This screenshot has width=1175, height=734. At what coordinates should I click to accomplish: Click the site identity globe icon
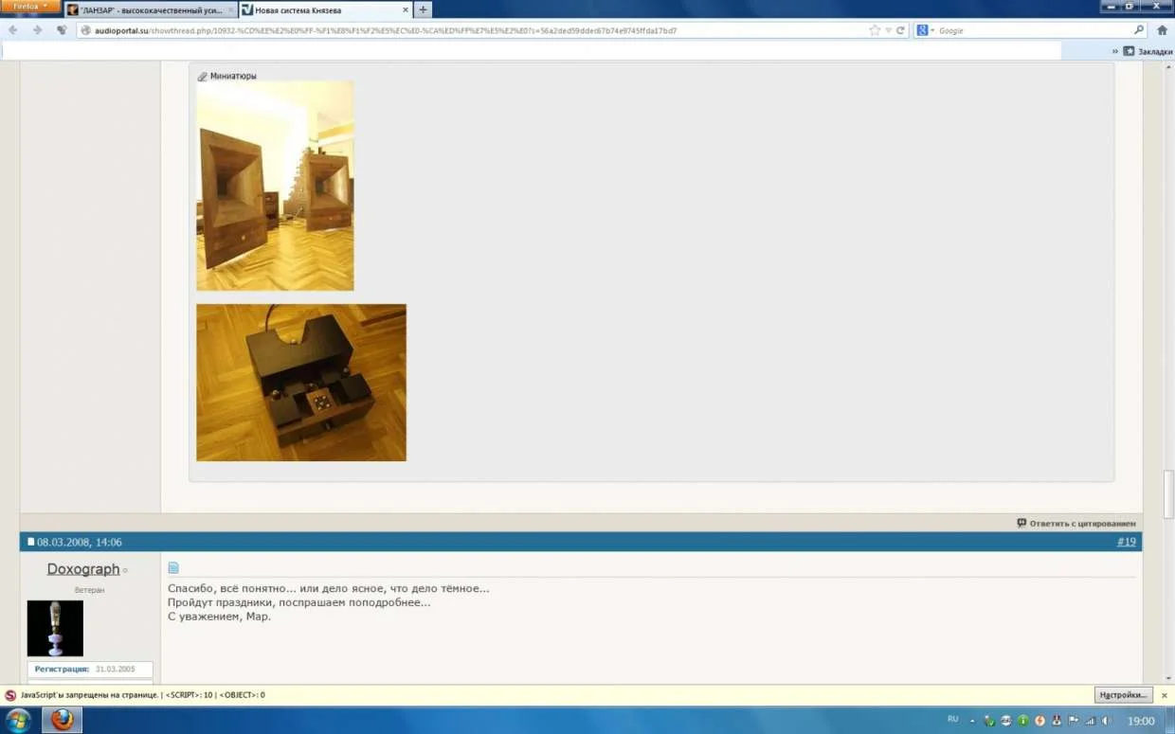coord(85,30)
